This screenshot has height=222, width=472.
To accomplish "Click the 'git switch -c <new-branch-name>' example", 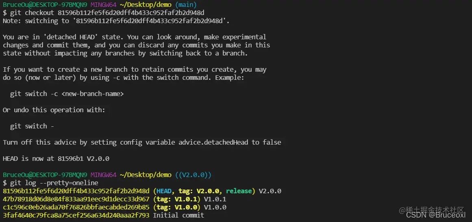I will coord(67,94).
